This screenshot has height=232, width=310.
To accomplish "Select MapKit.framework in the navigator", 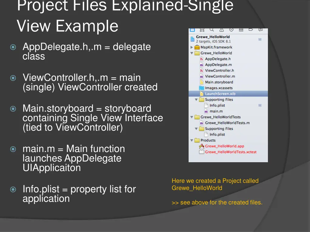I will pyautogui.click(x=216, y=47).
